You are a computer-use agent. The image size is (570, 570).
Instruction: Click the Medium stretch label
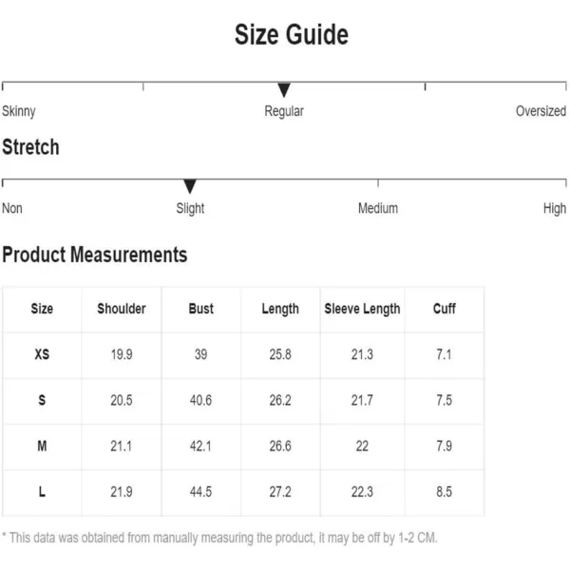(x=378, y=208)
